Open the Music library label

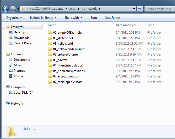click(18, 65)
